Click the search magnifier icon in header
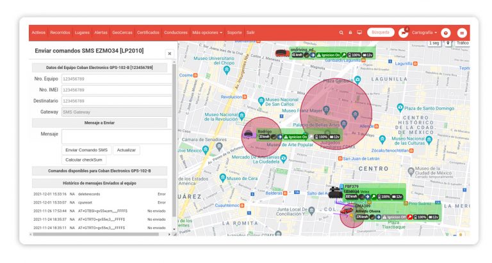Viewport: 492px width, 263px height. 341,33
